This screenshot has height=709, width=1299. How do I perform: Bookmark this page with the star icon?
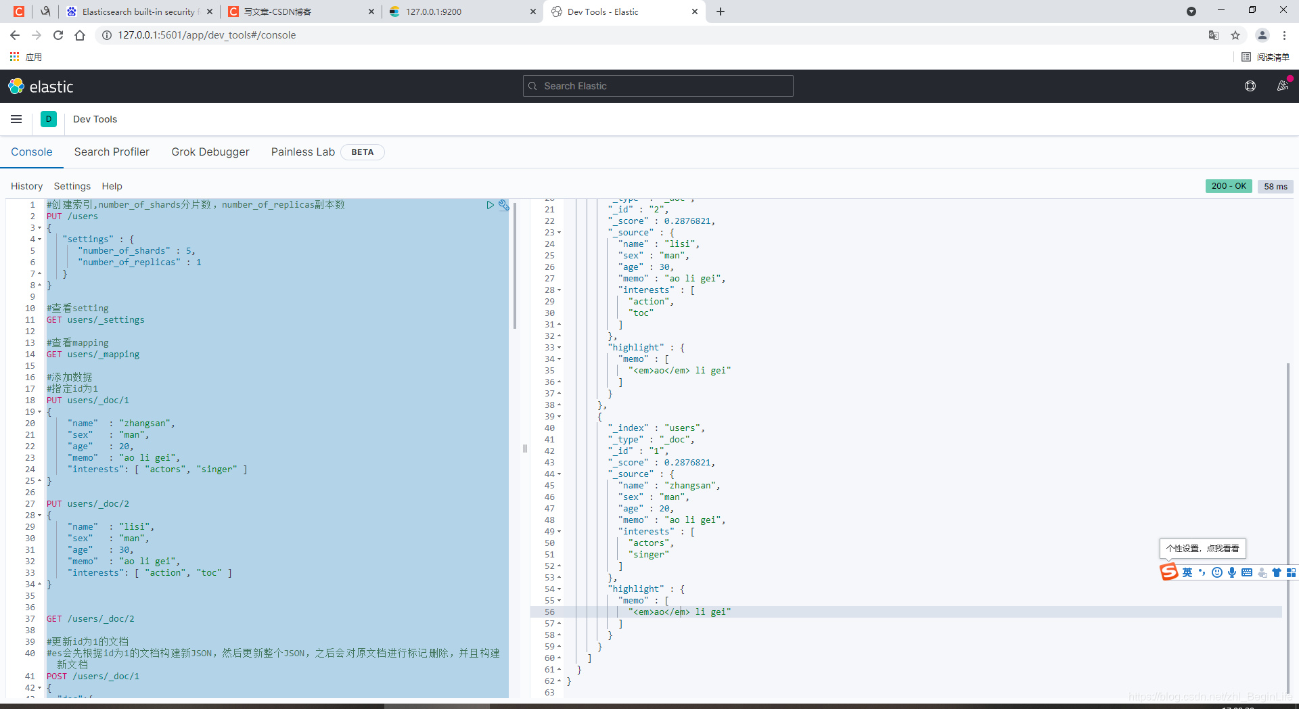(1235, 35)
